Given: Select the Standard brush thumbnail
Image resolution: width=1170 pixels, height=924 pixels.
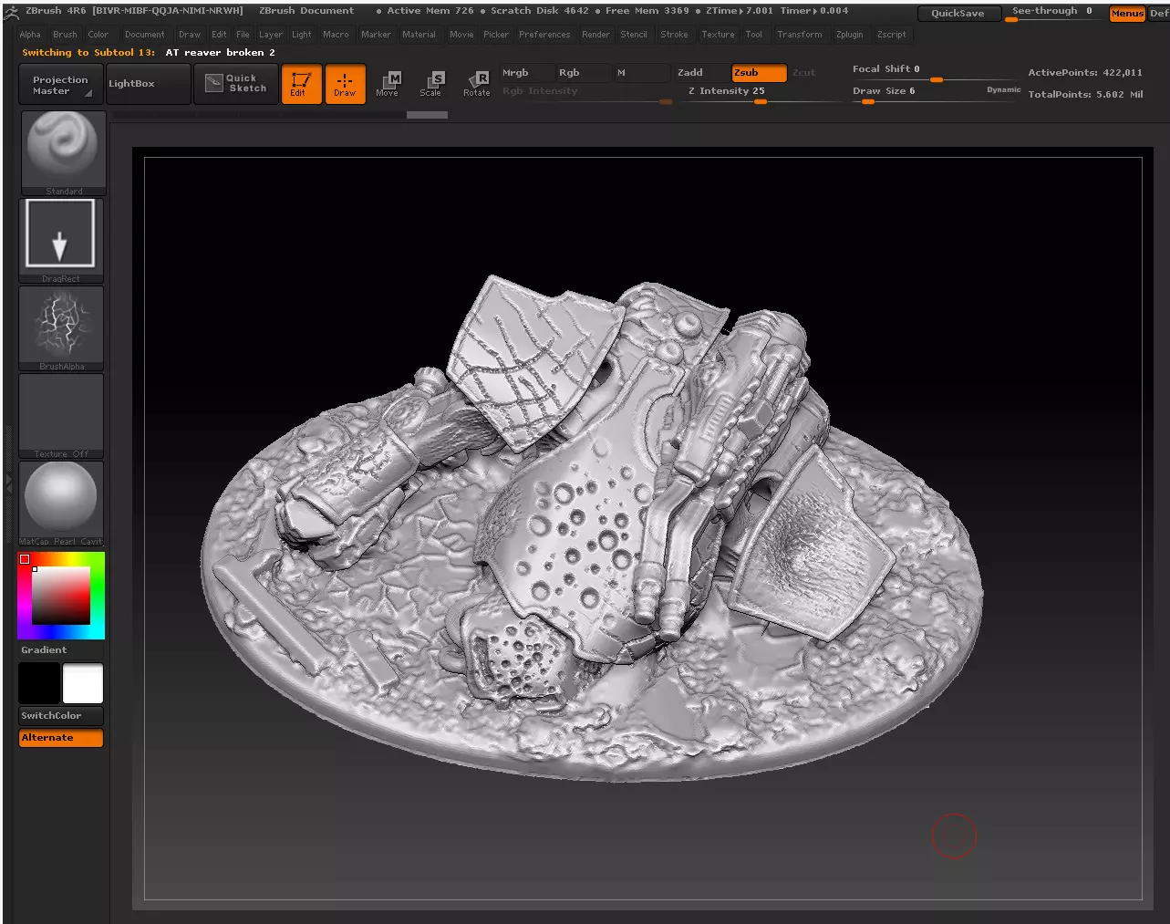Looking at the screenshot, I should click(63, 152).
